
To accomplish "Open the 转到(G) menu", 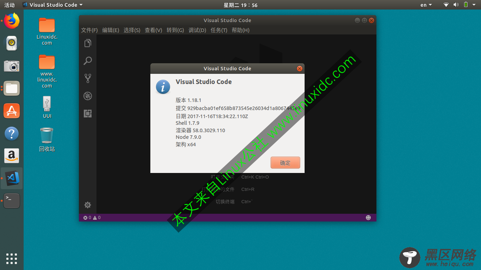I will pyautogui.click(x=175, y=30).
